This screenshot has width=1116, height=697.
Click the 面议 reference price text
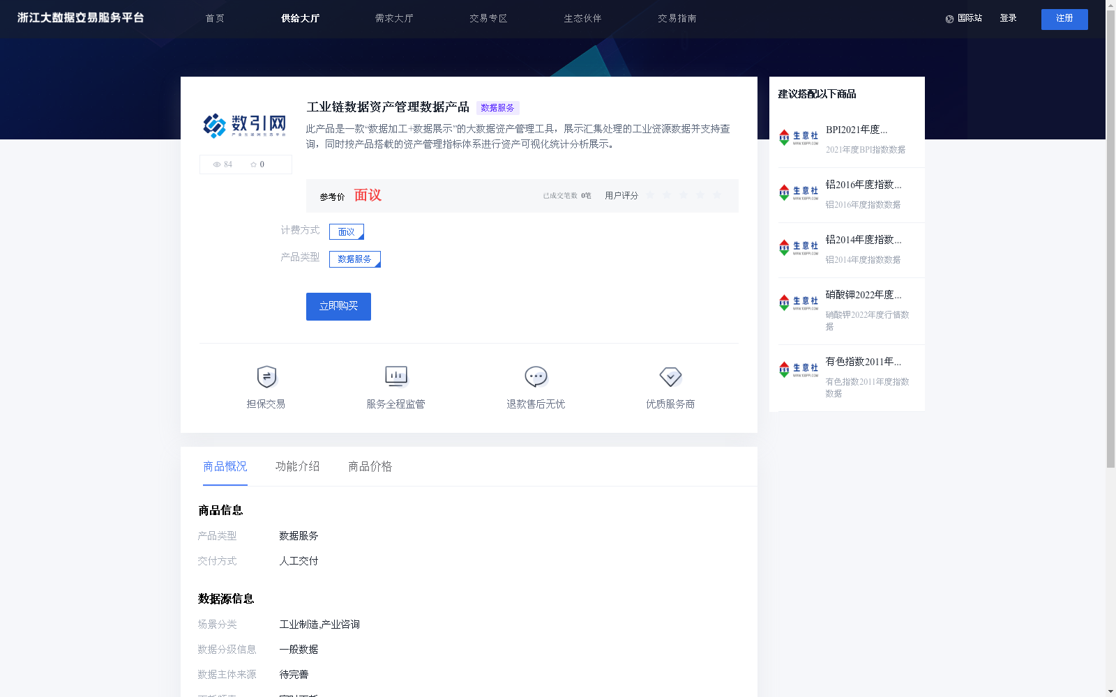click(368, 195)
